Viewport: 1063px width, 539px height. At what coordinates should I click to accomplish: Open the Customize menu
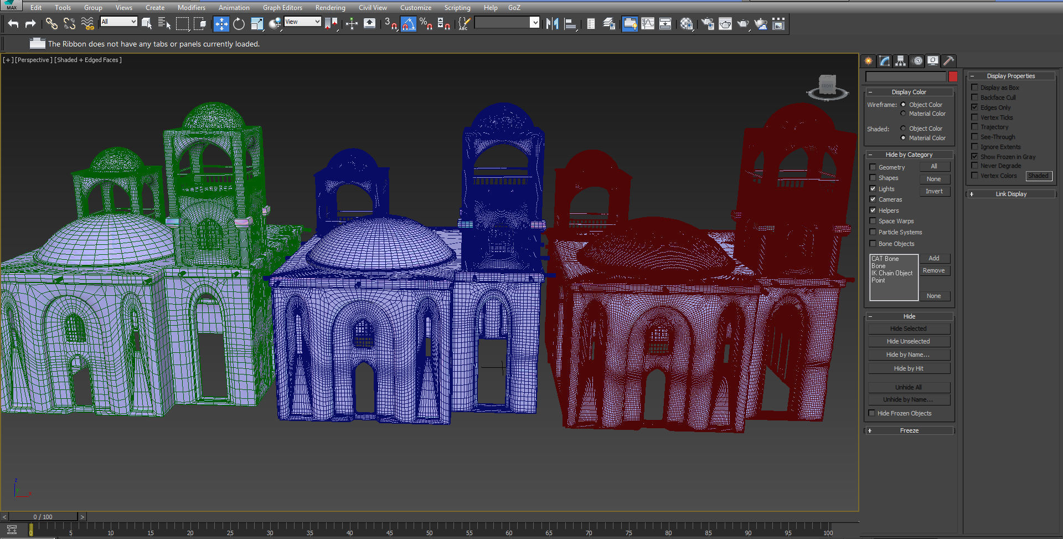tap(416, 8)
